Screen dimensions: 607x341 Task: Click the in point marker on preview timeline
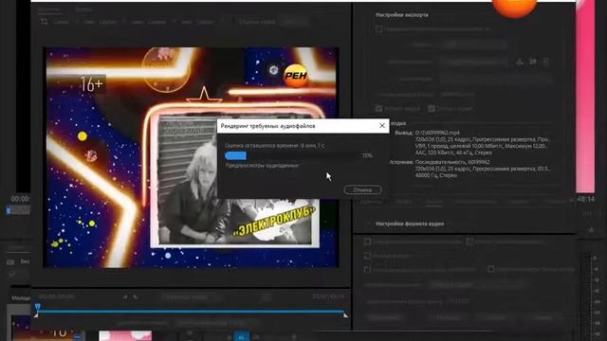36,315
